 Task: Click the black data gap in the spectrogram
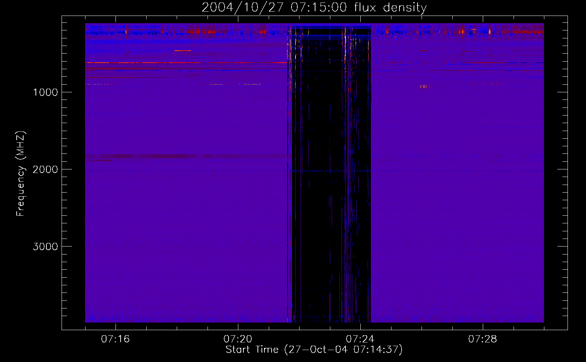[331, 174]
